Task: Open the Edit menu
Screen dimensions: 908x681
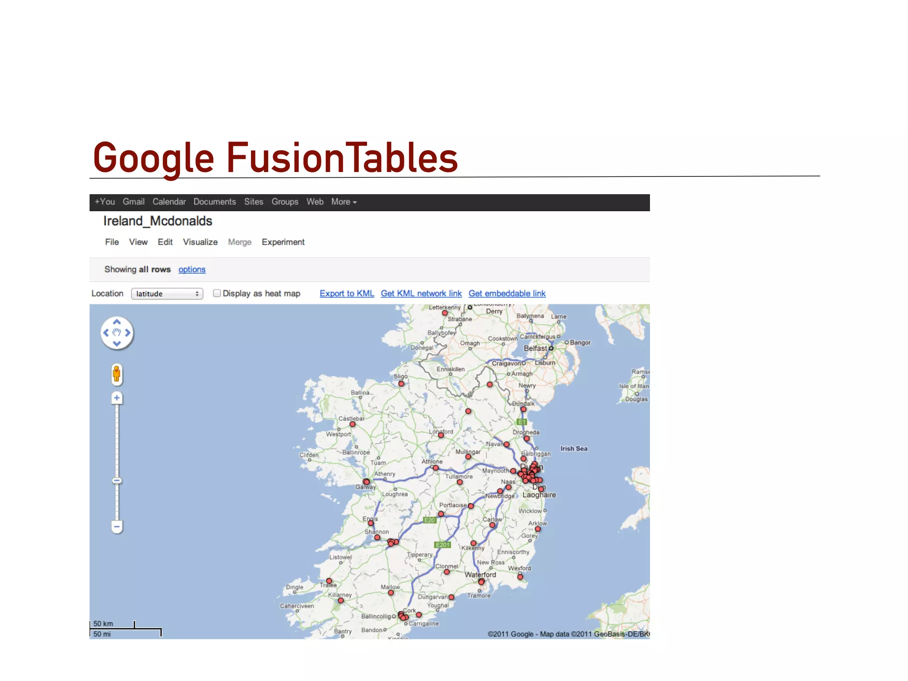Action: (x=165, y=242)
